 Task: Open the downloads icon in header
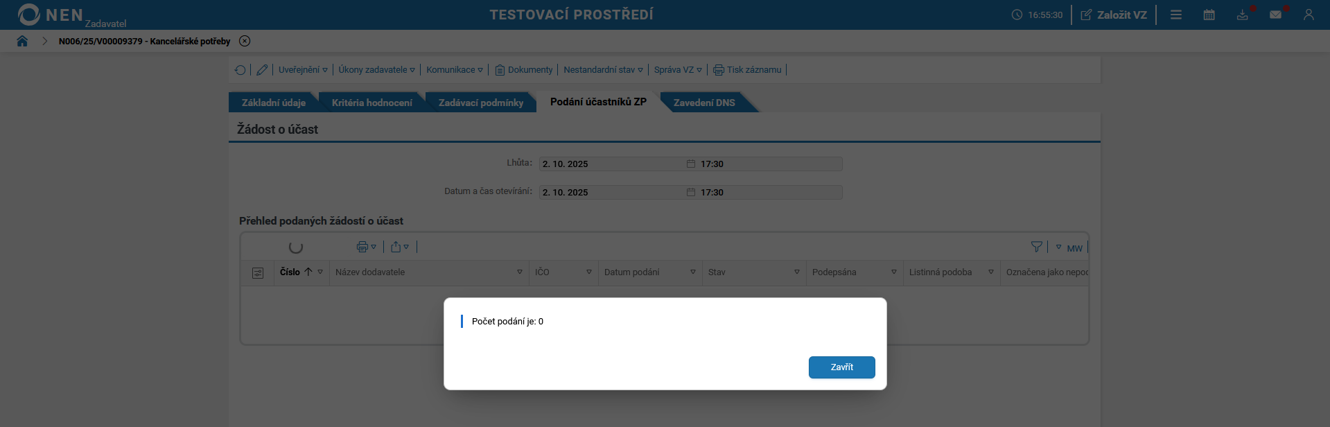(x=1243, y=15)
